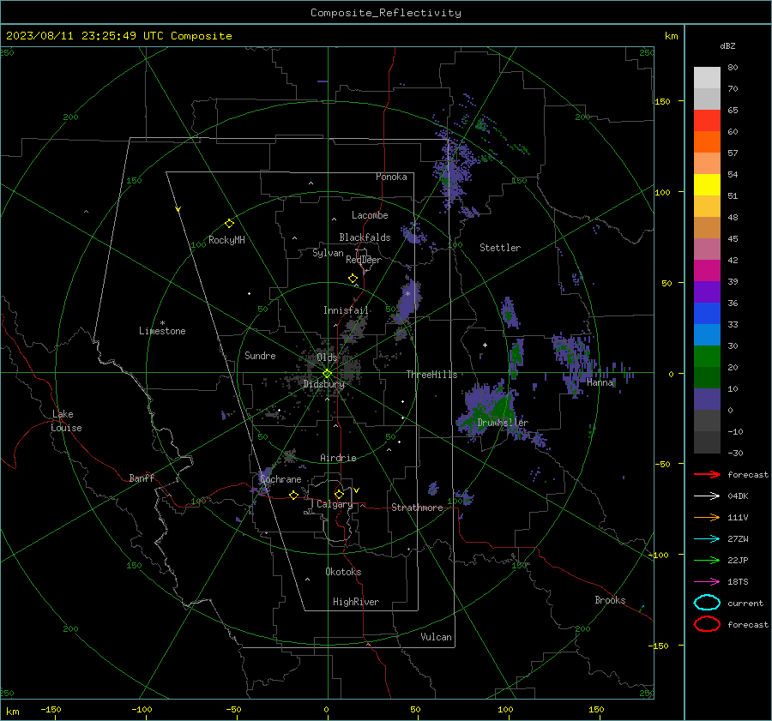This screenshot has height=721, width=772.
Task: Click the Brooks map label
Action: (610, 600)
